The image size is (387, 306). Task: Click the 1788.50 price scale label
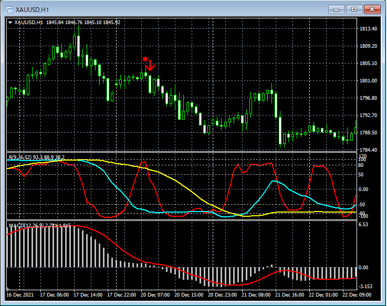(x=368, y=132)
